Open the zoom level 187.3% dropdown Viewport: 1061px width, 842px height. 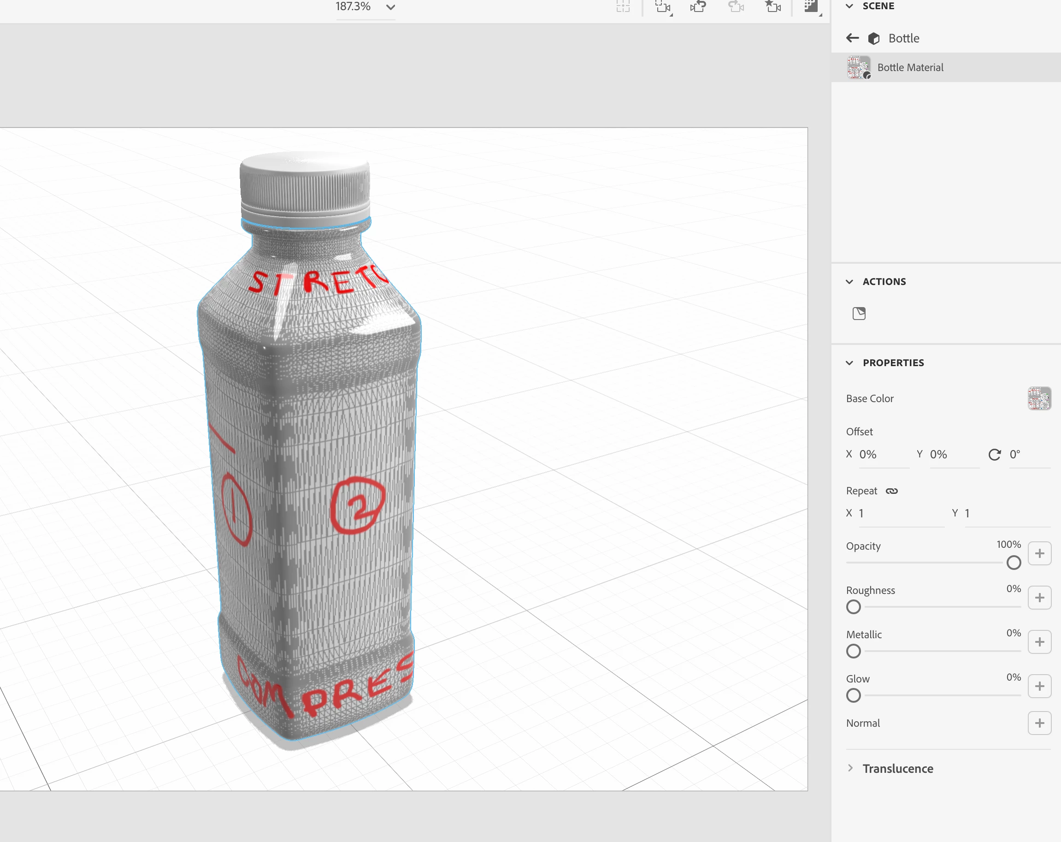click(x=390, y=7)
